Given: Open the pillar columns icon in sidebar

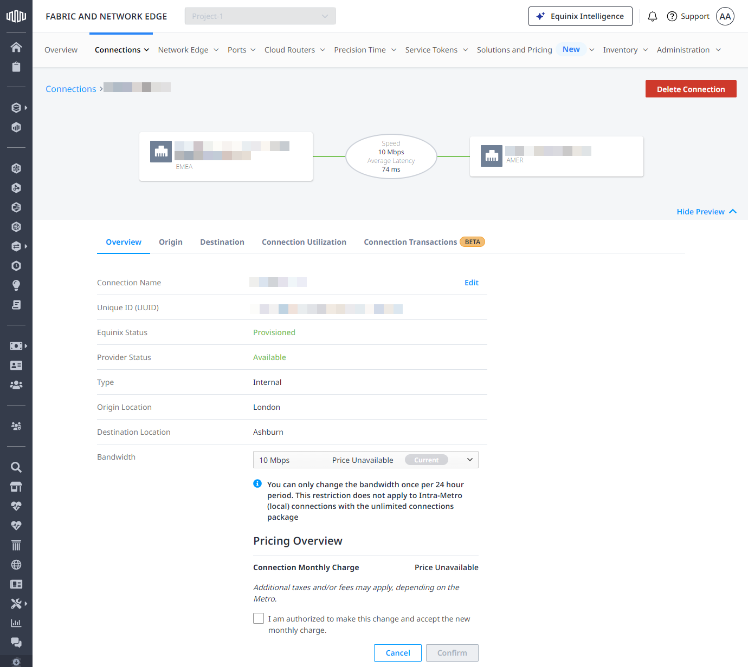Looking at the screenshot, I should tap(16, 545).
